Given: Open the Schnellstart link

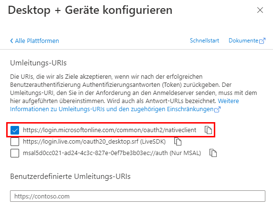Looking at the screenshot, I should pos(204,41).
